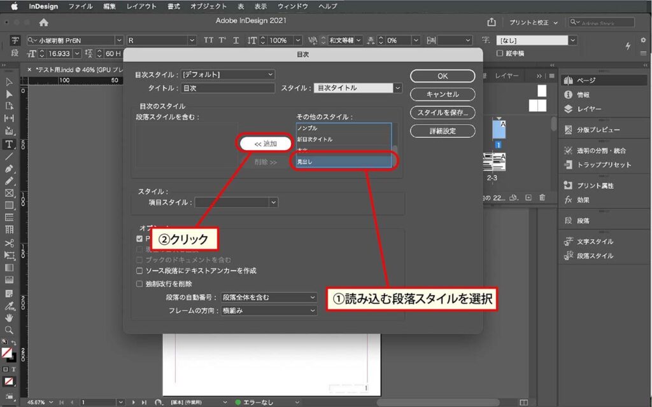Select the Free Transform tool
This screenshot has width=652, height=407.
point(9,256)
